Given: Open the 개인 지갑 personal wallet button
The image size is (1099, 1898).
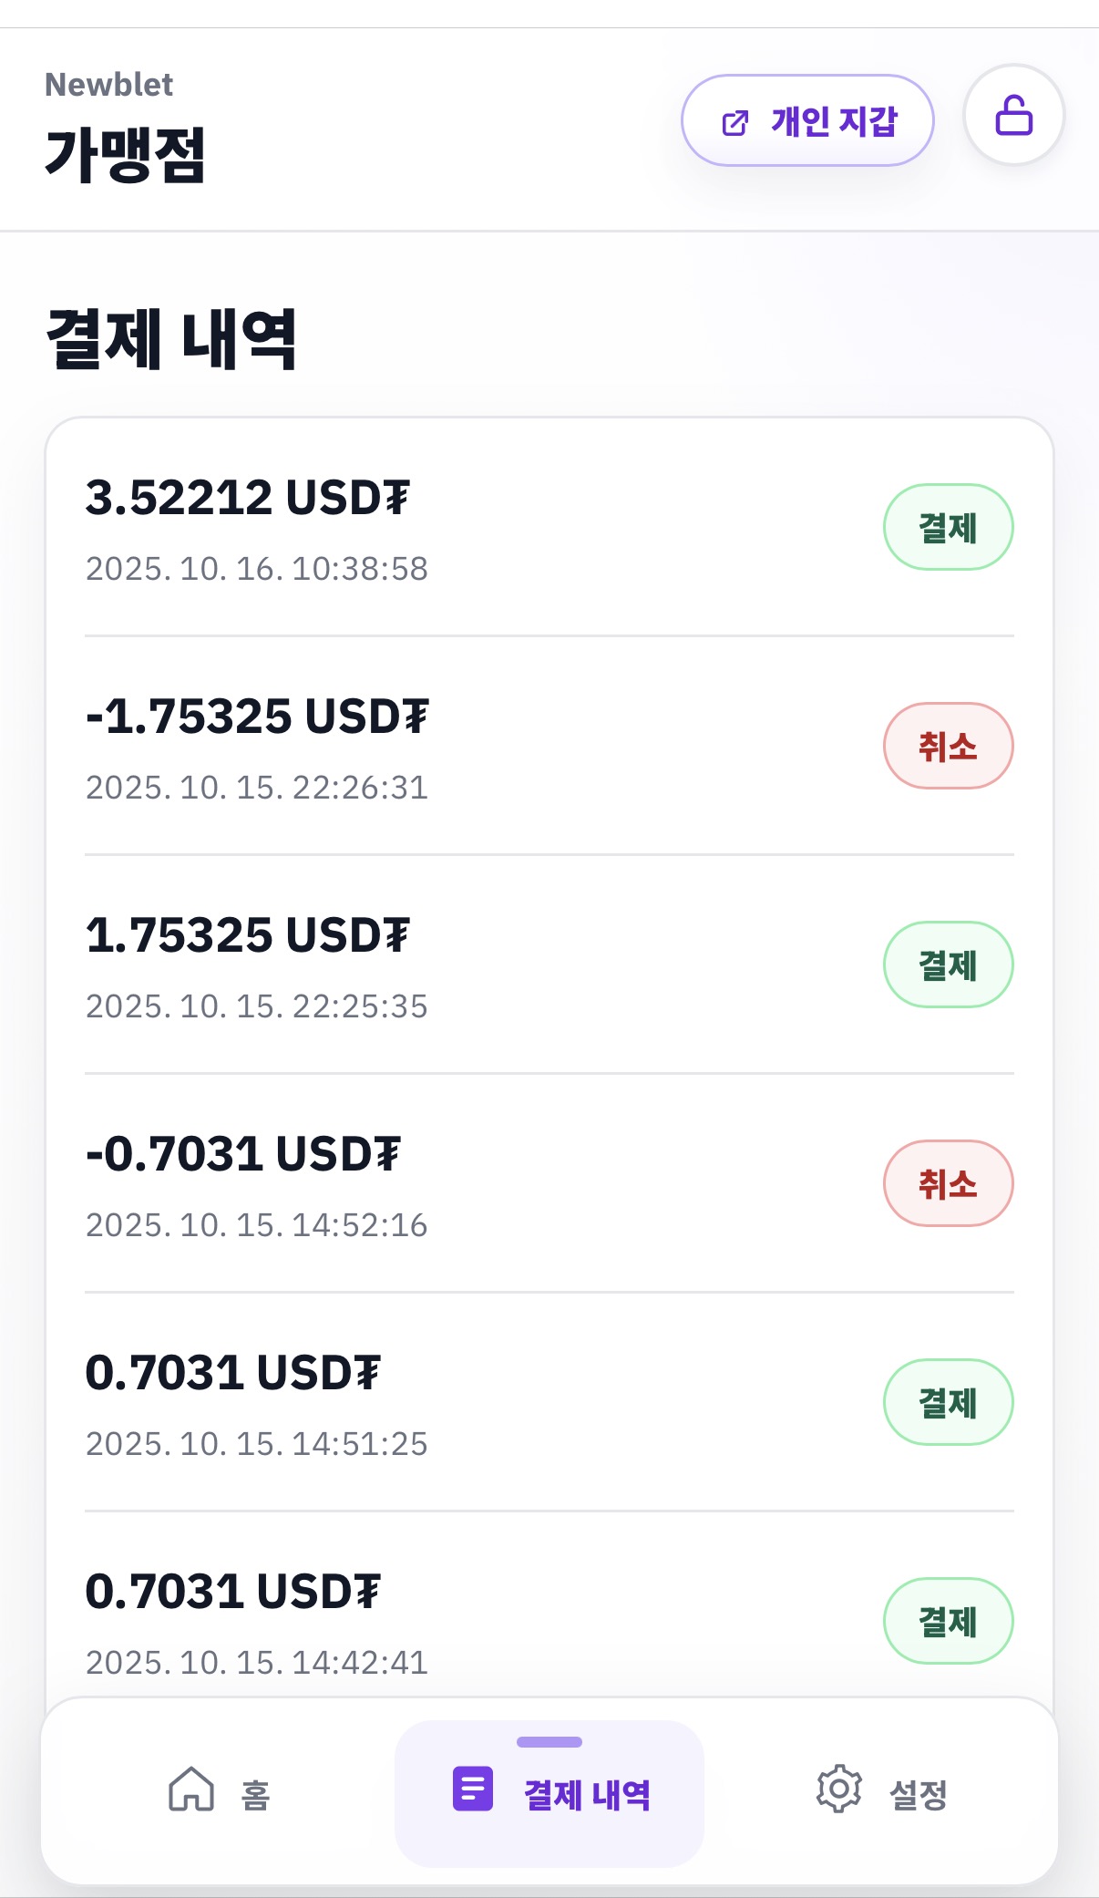Looking at the screenshot, I should [807, 120].
